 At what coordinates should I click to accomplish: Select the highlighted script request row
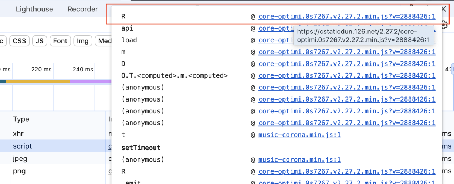click(23, 146)
